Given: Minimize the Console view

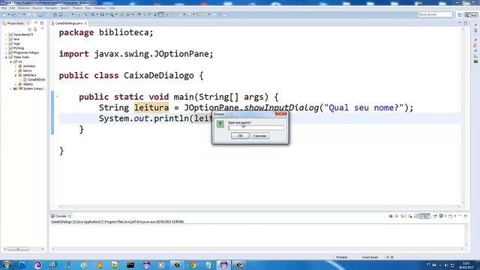Looking at the screenshot, I should point(460,216).
